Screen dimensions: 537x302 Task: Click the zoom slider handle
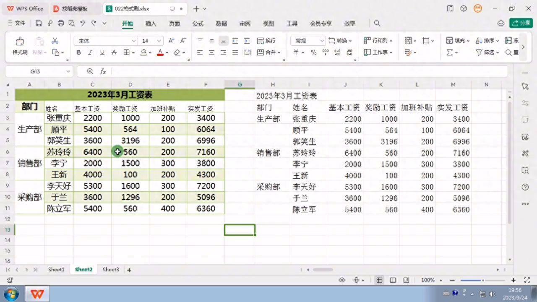(x=483, y=280)
